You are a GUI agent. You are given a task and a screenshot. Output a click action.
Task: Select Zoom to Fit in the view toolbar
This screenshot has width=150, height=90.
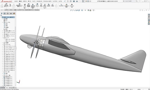(71, 10)
